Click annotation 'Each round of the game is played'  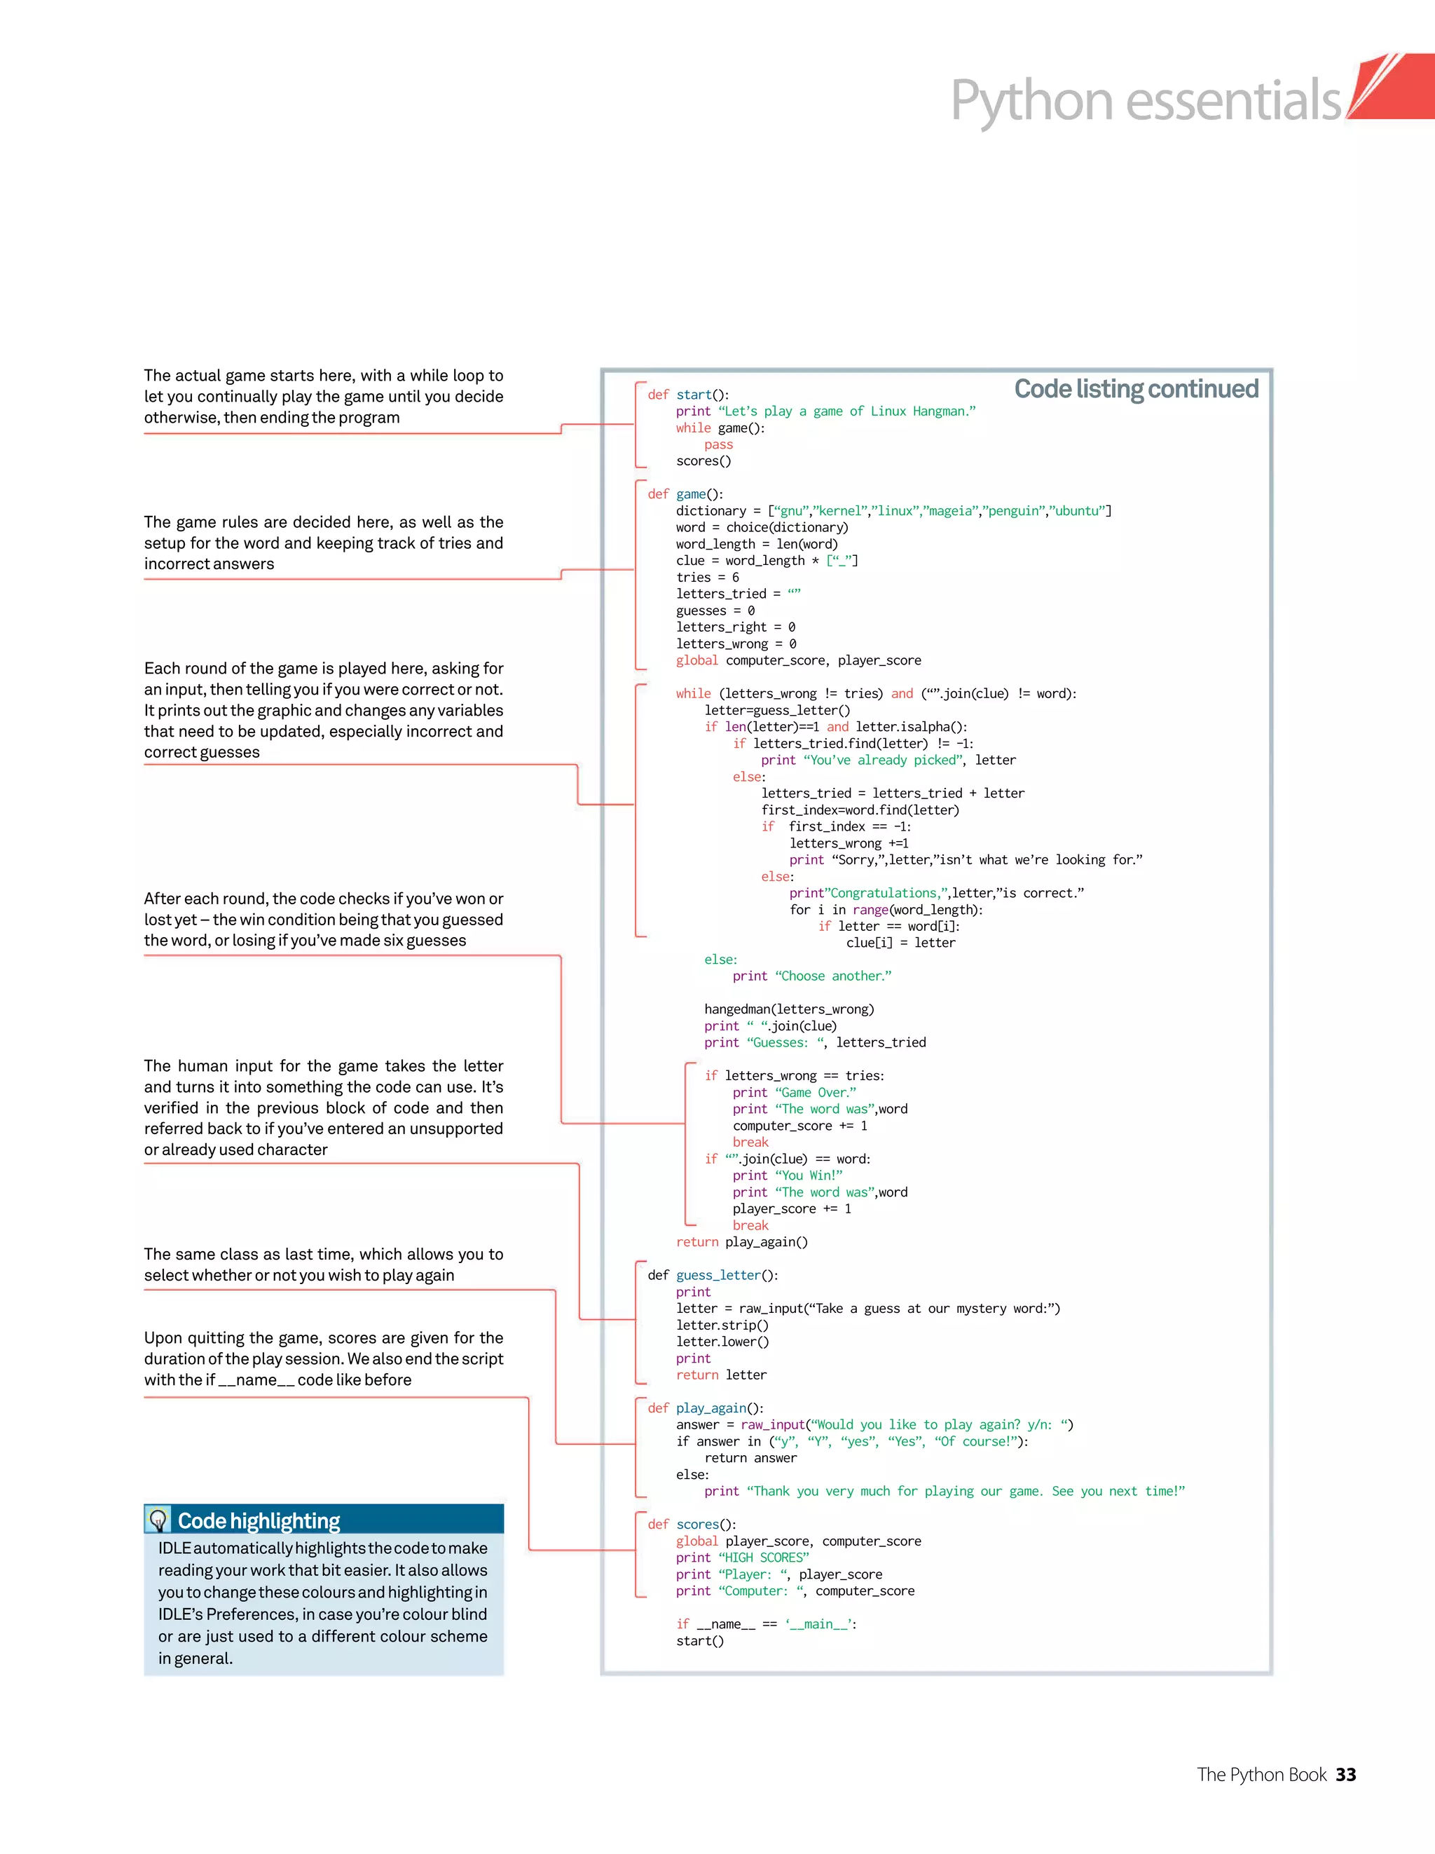pos(323,709)
